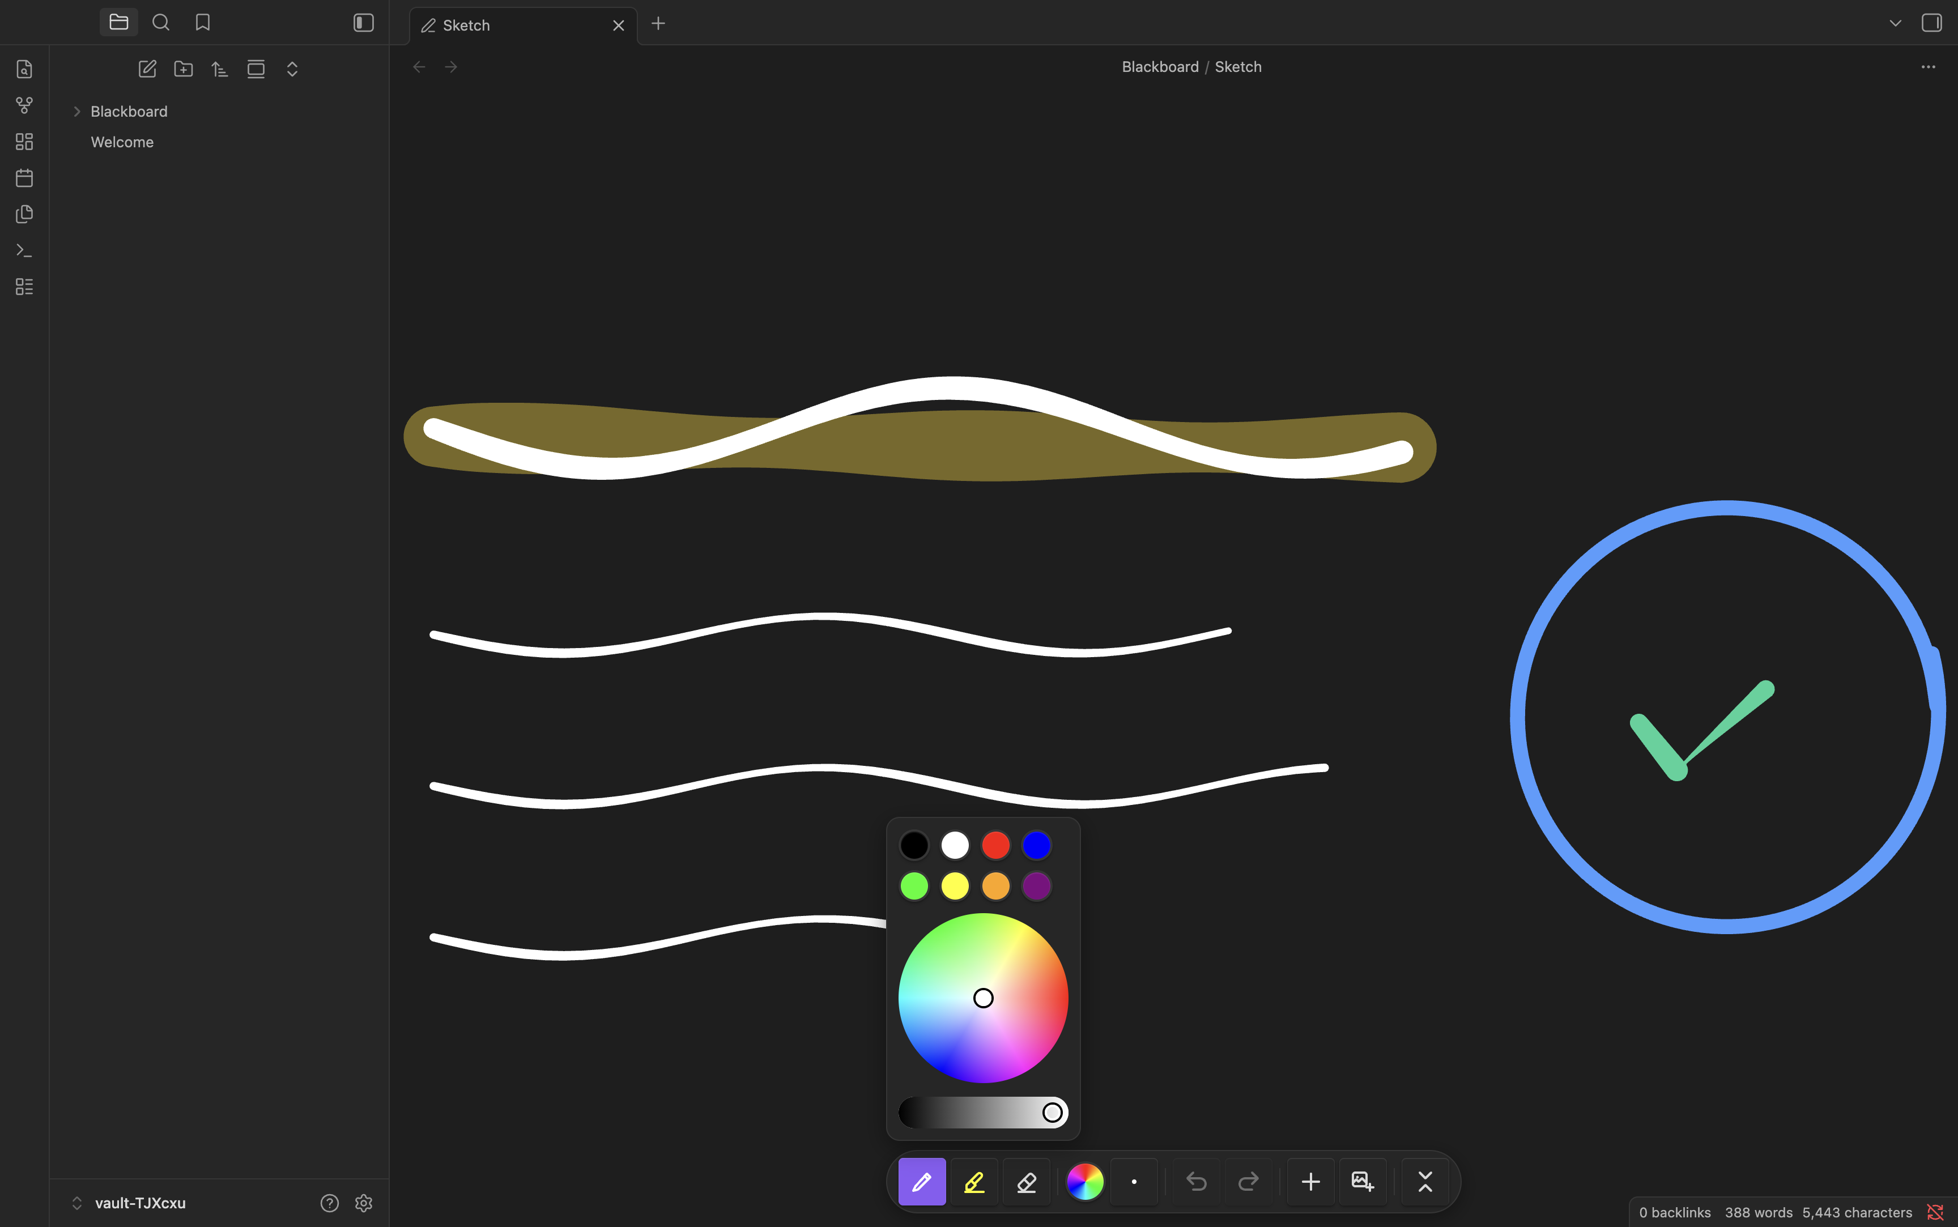Toggle the left sidebar
The height and width of the screenshot is (1227, 1958).
(364, 23)
